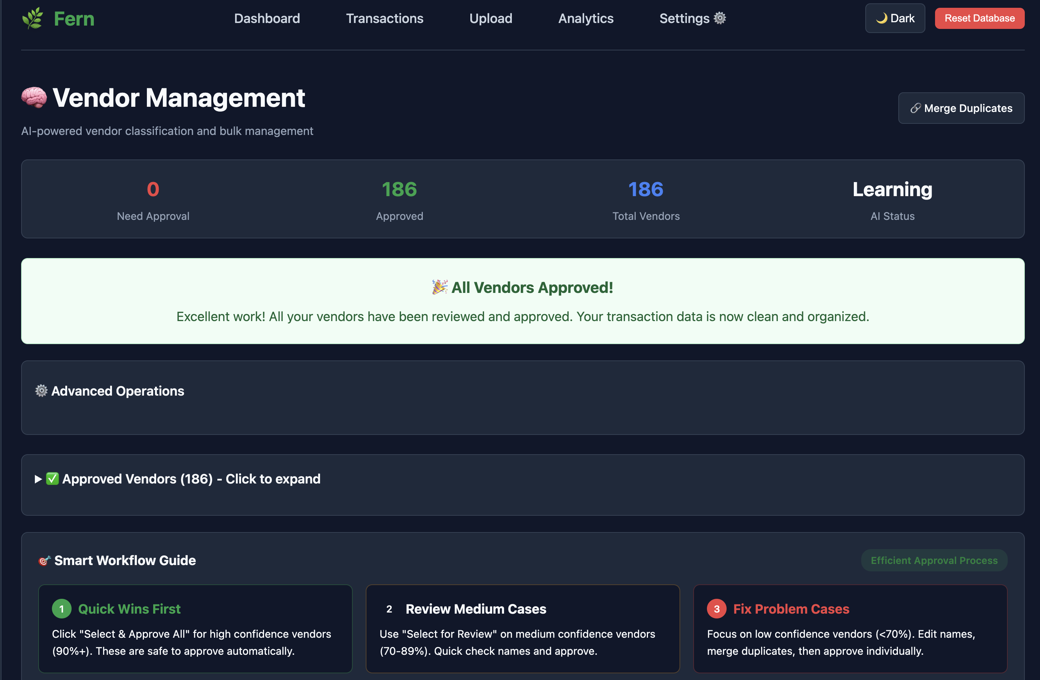
Task: Click the Smart Workflow Guide heading
Action: click(x=125, y=560)
